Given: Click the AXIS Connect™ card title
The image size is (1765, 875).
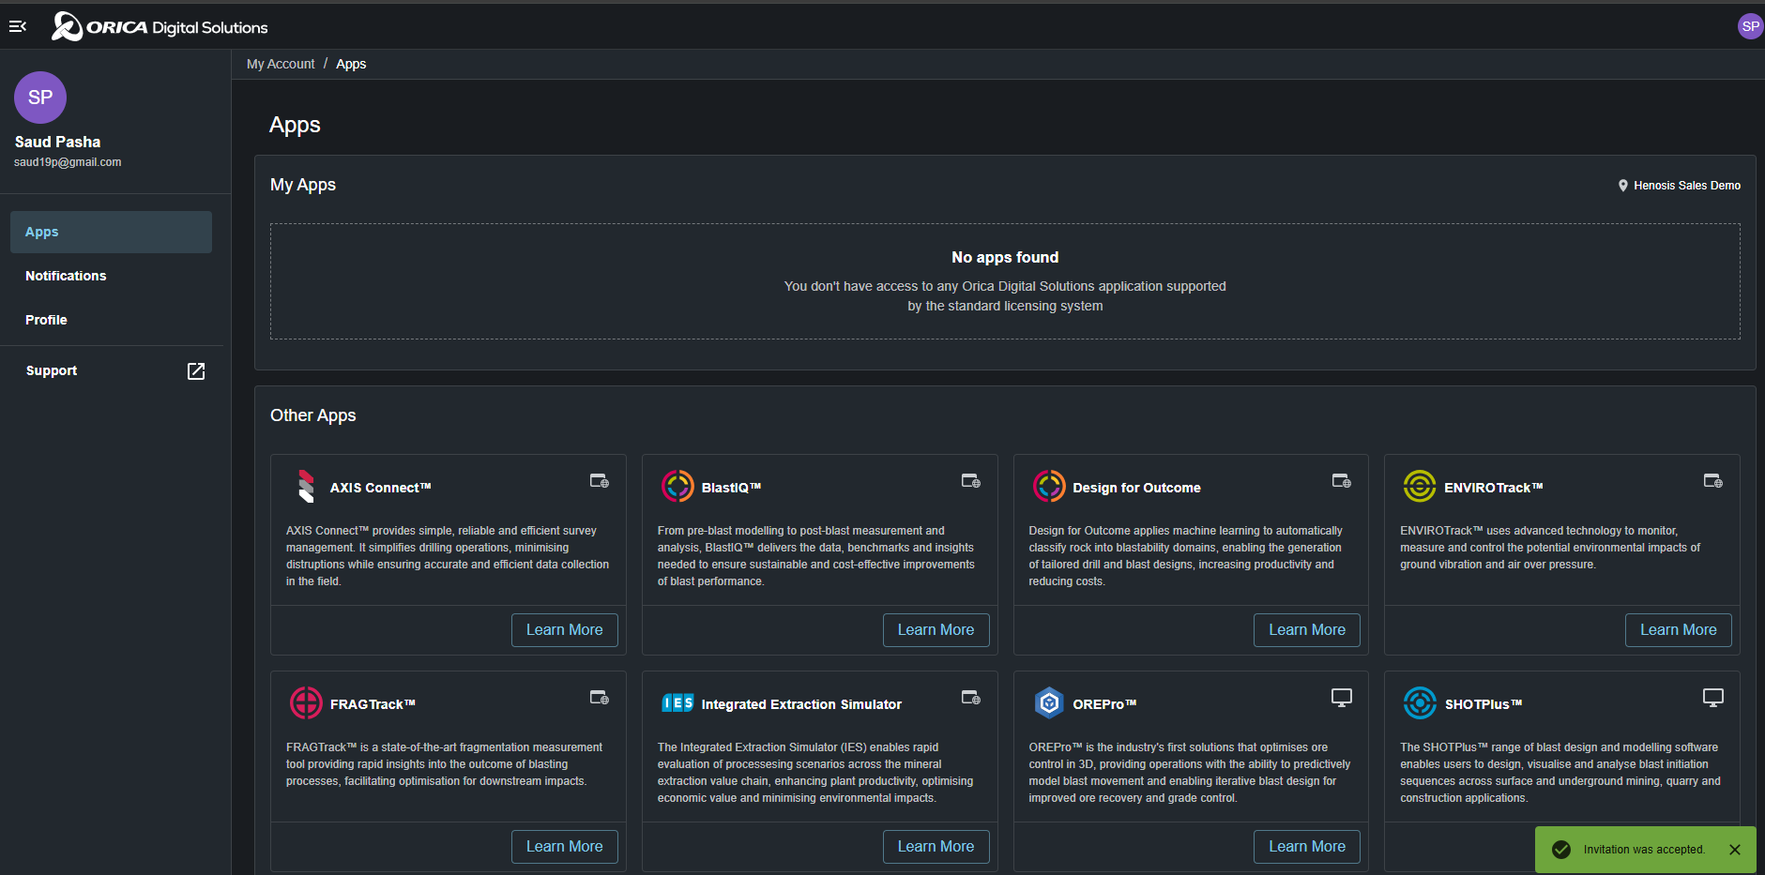Looking at the screenshot, I should 380,488.
